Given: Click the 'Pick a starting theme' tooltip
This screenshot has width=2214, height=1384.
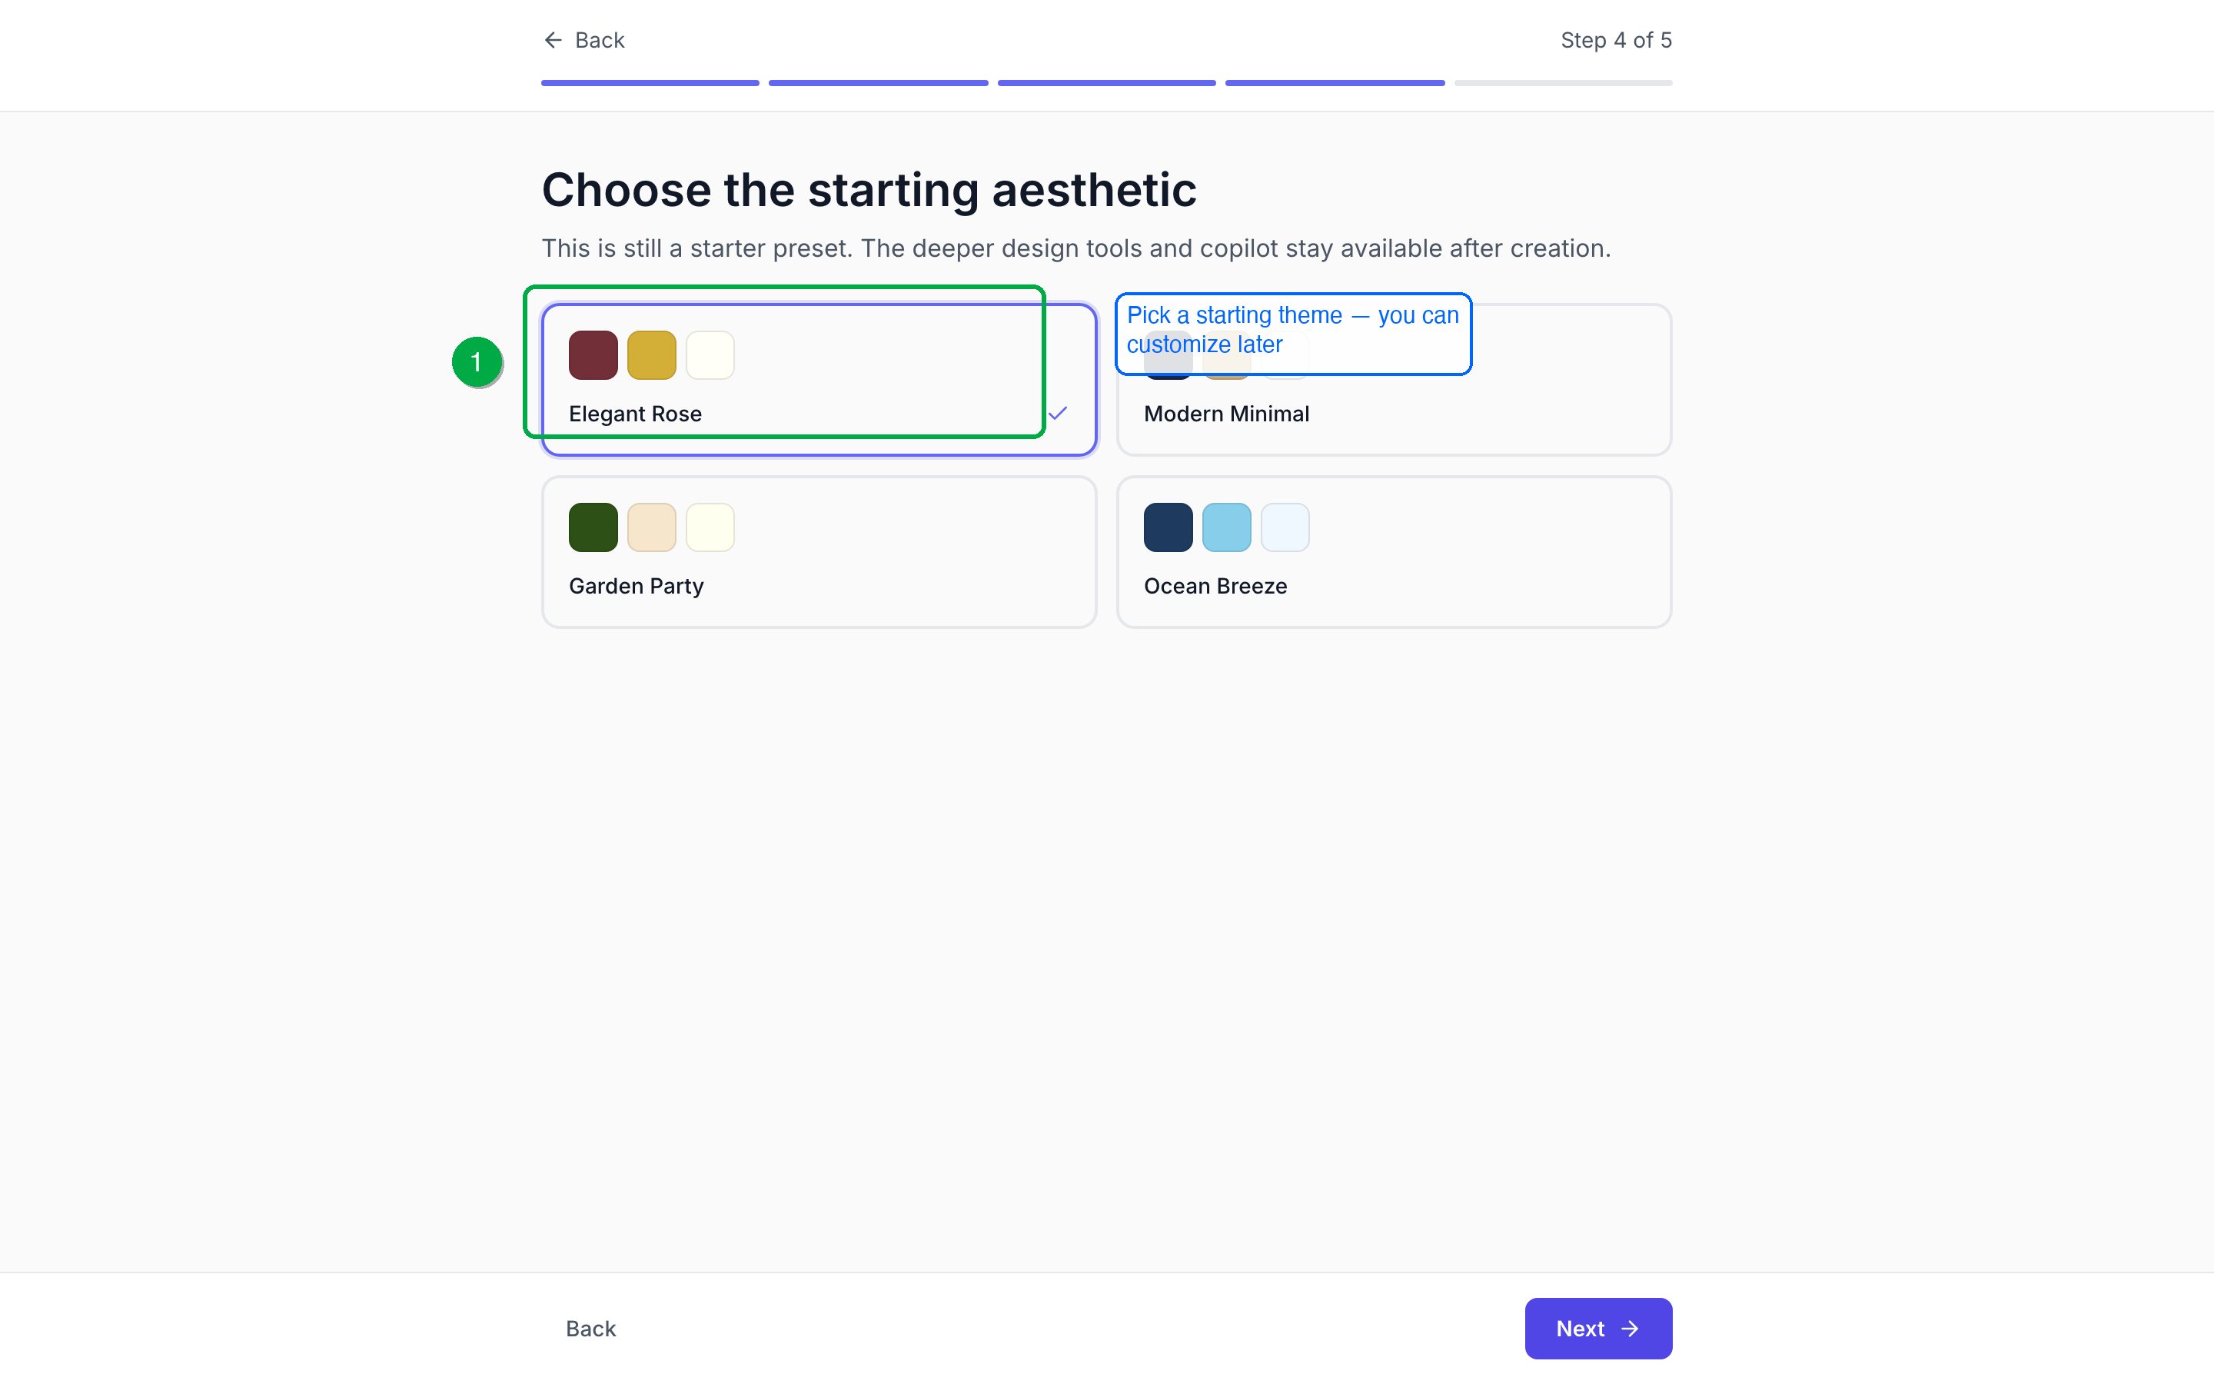Looking at the screenshot, I should [x=1291, y=331].
